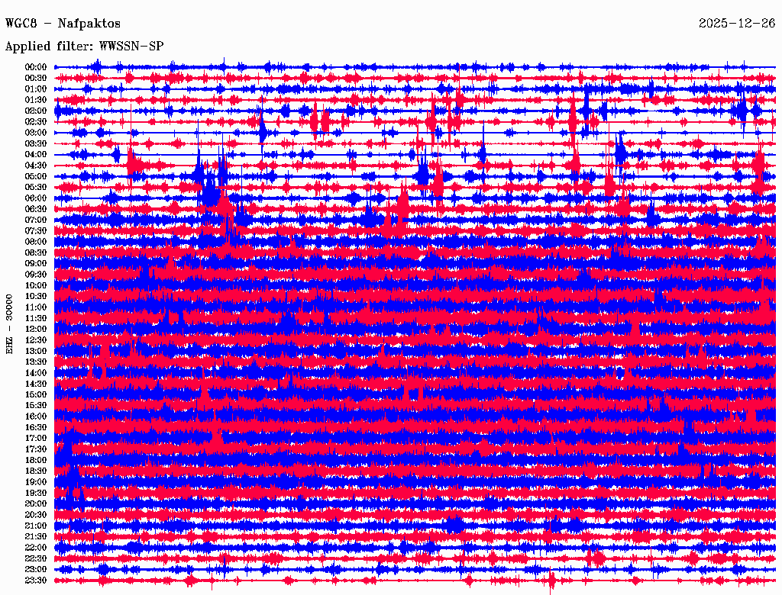Select the 00:30 time label
782x595 pixels.
(36, 79)
